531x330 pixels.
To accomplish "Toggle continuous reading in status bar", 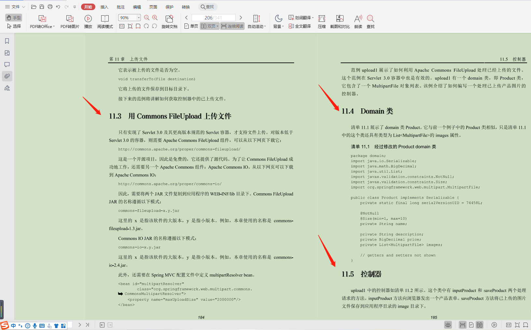I will pyautogui.click(x=462, y=325).
